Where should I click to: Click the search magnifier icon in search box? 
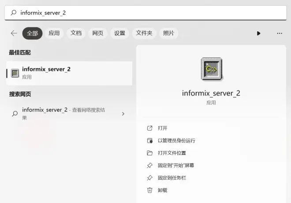14,13
